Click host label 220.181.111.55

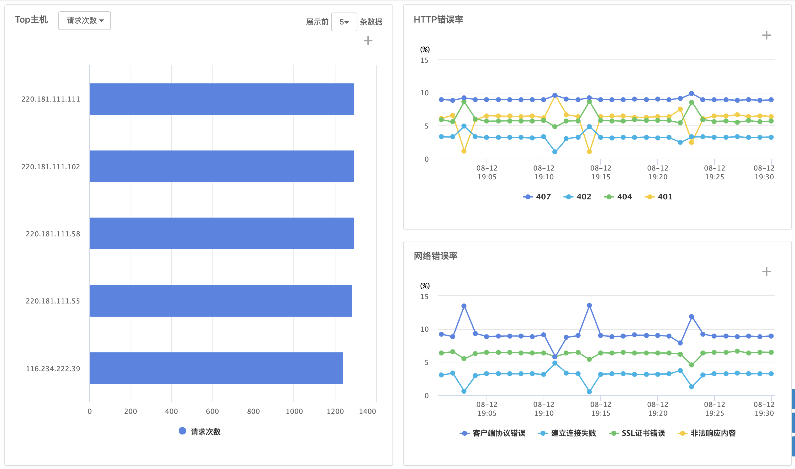(53, 301)
